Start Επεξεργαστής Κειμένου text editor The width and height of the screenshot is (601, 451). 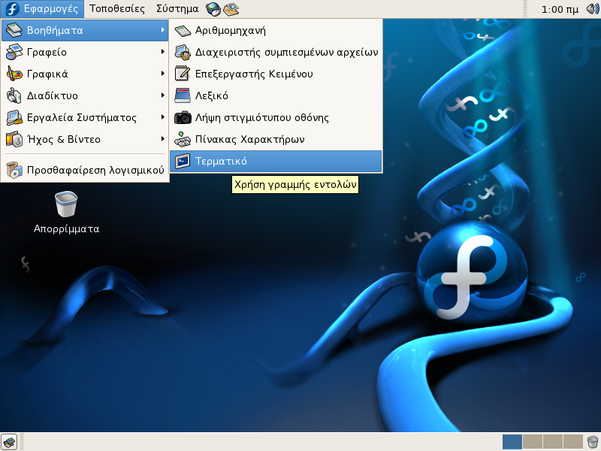pyautogui.click(x=253, y=74)
